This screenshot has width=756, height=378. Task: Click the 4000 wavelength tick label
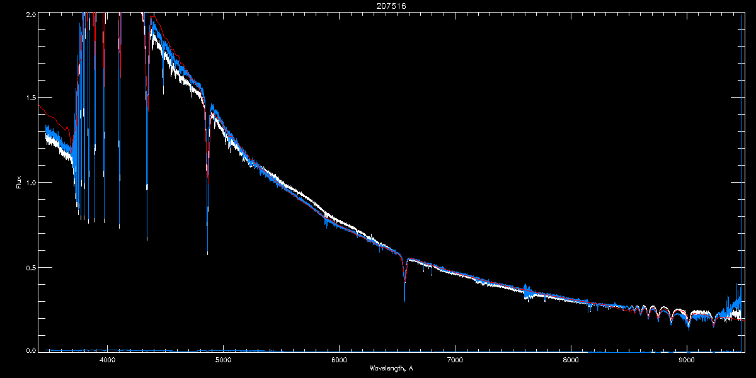tap(107, 360)
